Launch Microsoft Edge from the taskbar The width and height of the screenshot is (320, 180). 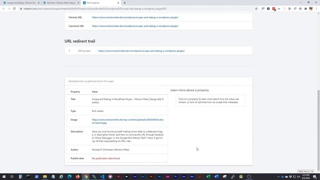click(69, 176)
